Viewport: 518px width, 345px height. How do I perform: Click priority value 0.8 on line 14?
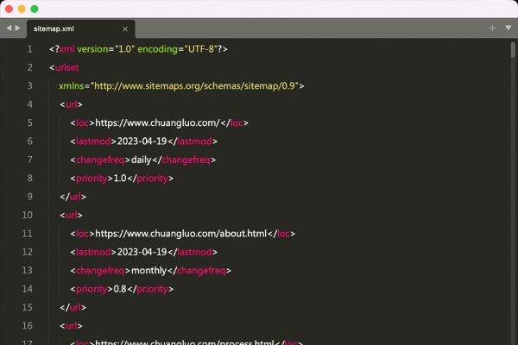(x=120, y=288)
